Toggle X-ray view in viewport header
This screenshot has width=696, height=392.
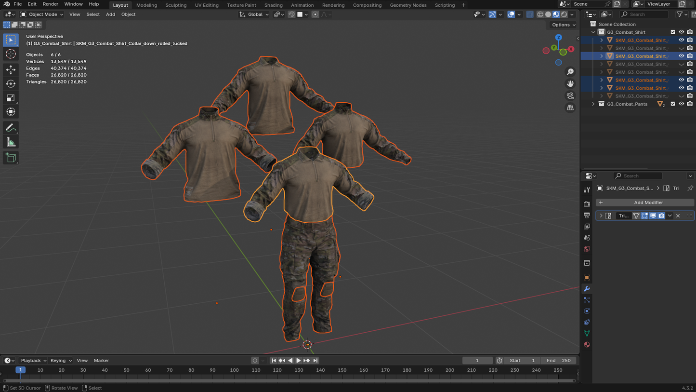(530, 14)
